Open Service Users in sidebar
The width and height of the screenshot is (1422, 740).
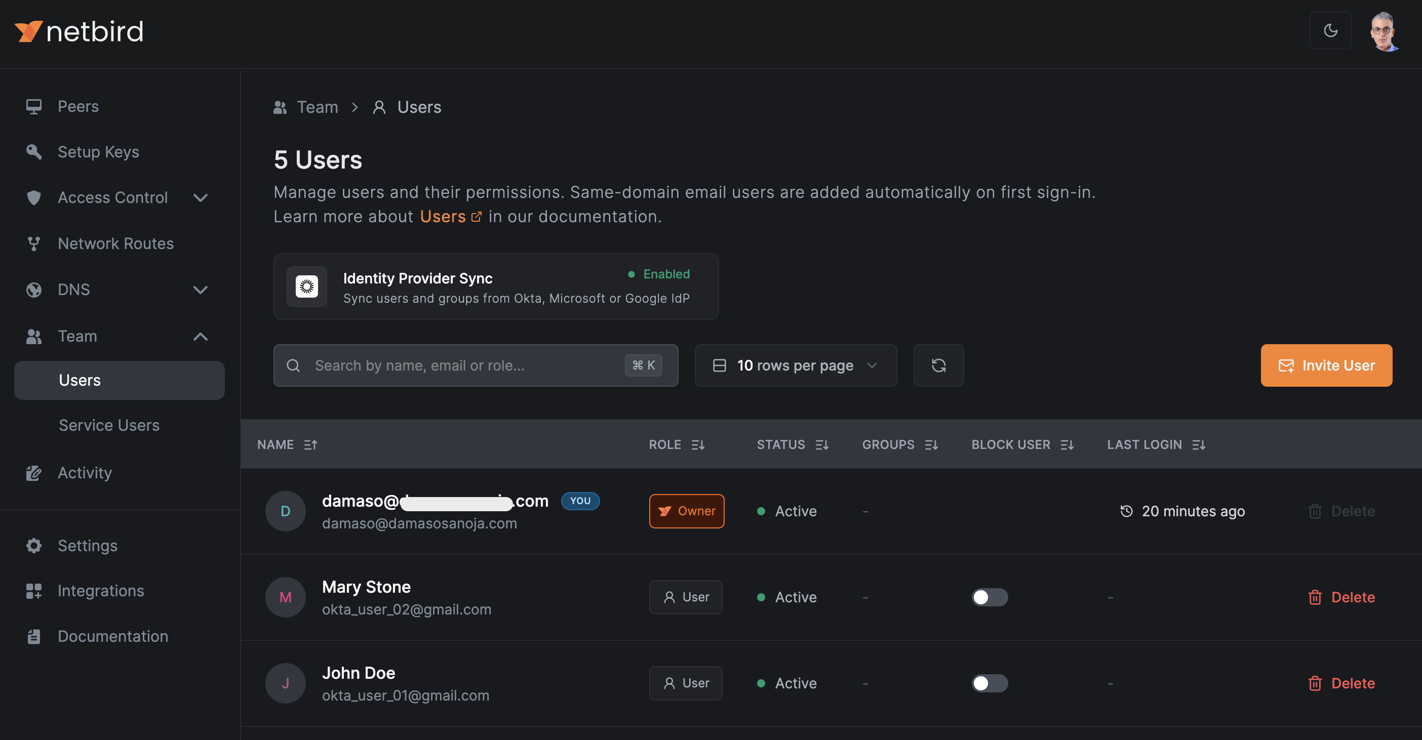(x=109, y=425)
